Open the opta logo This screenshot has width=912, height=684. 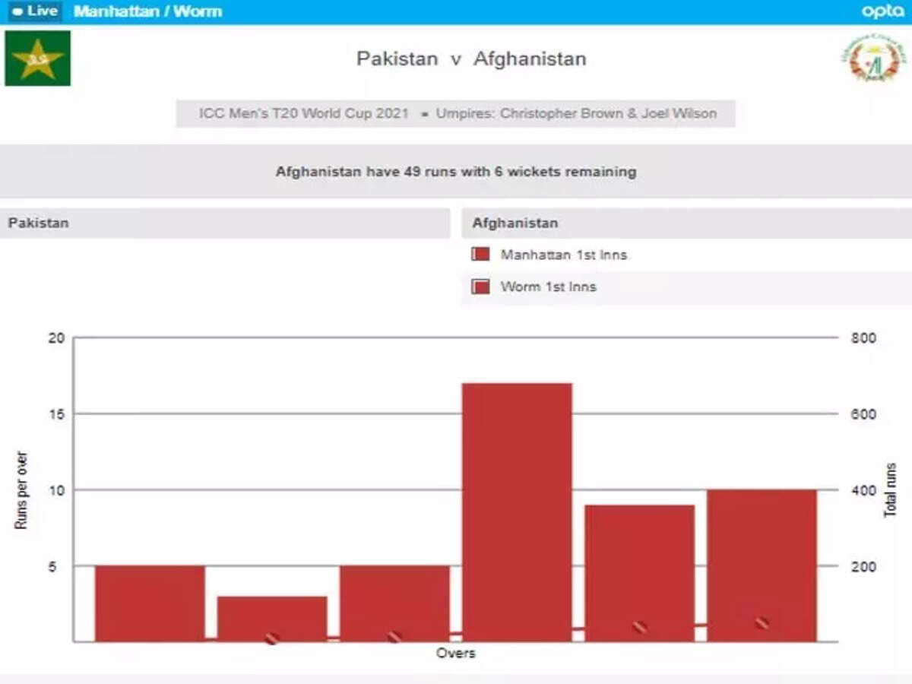pos(882,11)
